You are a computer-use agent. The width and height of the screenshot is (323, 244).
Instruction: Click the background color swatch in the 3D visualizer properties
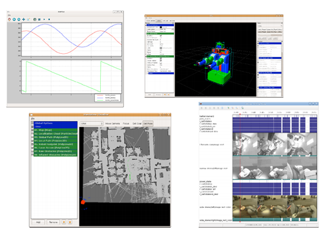(x=161, y=27)
